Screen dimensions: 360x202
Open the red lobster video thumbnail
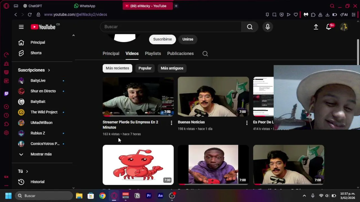point(138,165)
